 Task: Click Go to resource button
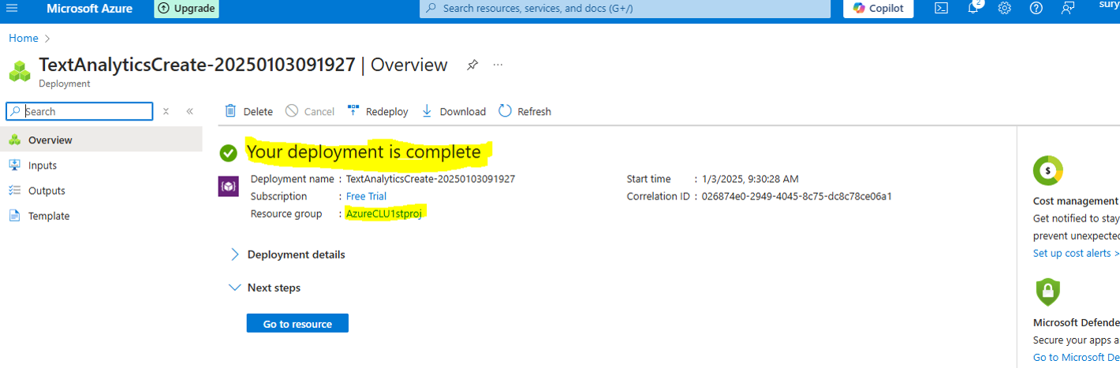pos(297,324)
